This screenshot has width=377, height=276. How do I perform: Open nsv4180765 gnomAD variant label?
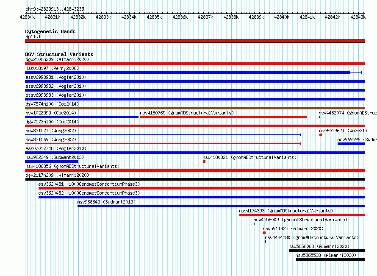pos(187,113)
